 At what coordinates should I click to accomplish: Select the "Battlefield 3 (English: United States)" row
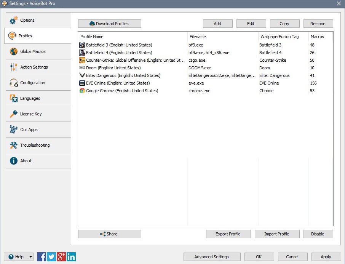206,45
